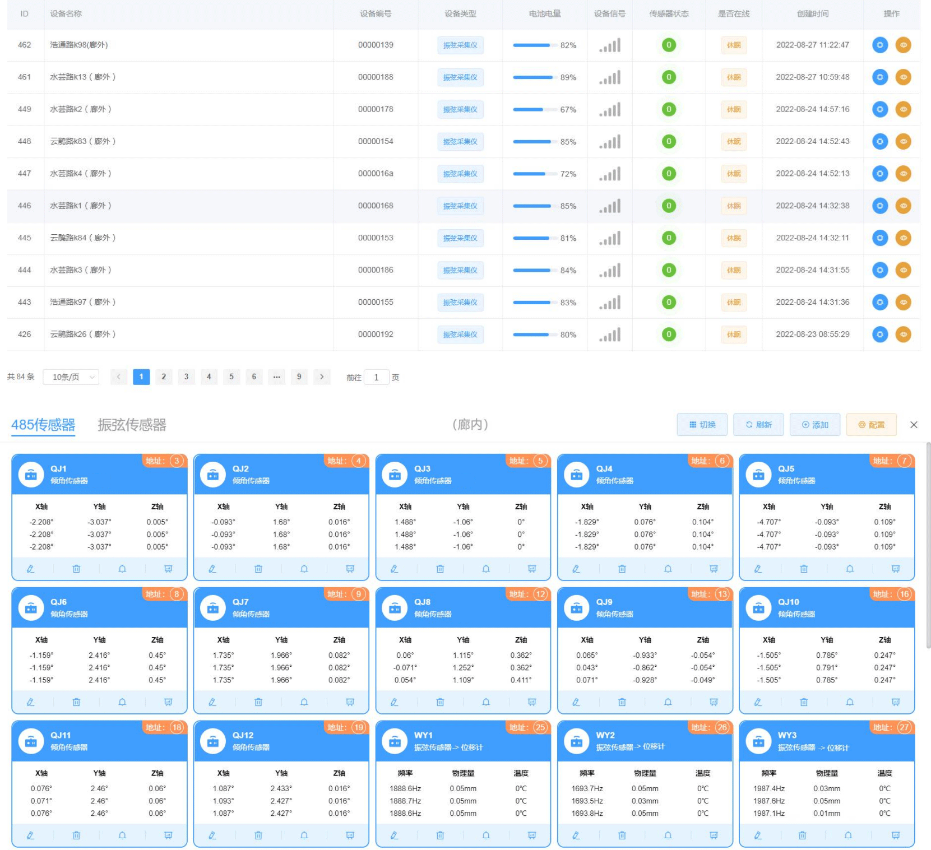Click bell icon on QJ10 card

850,702
